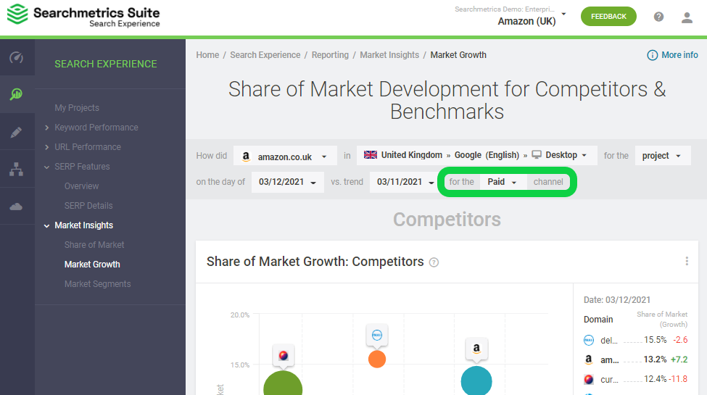This screenshot has height=395, width=707.
Task: Open My Projects in sidebar
Action: (77, 108)
